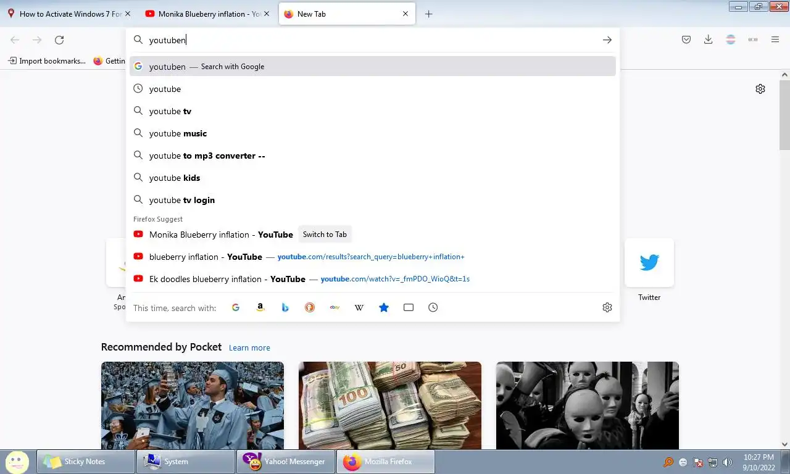Click the Switch to Tab button

coord(325,235)
